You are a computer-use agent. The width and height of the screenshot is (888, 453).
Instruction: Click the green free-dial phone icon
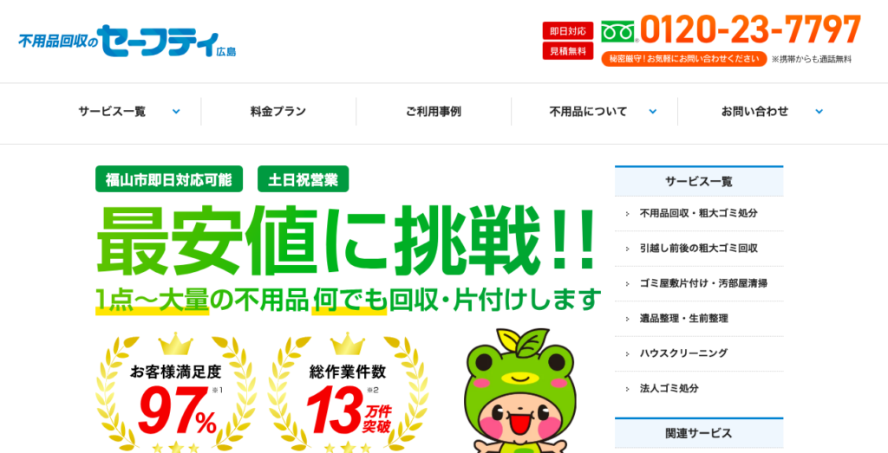(x=617, y=31)
